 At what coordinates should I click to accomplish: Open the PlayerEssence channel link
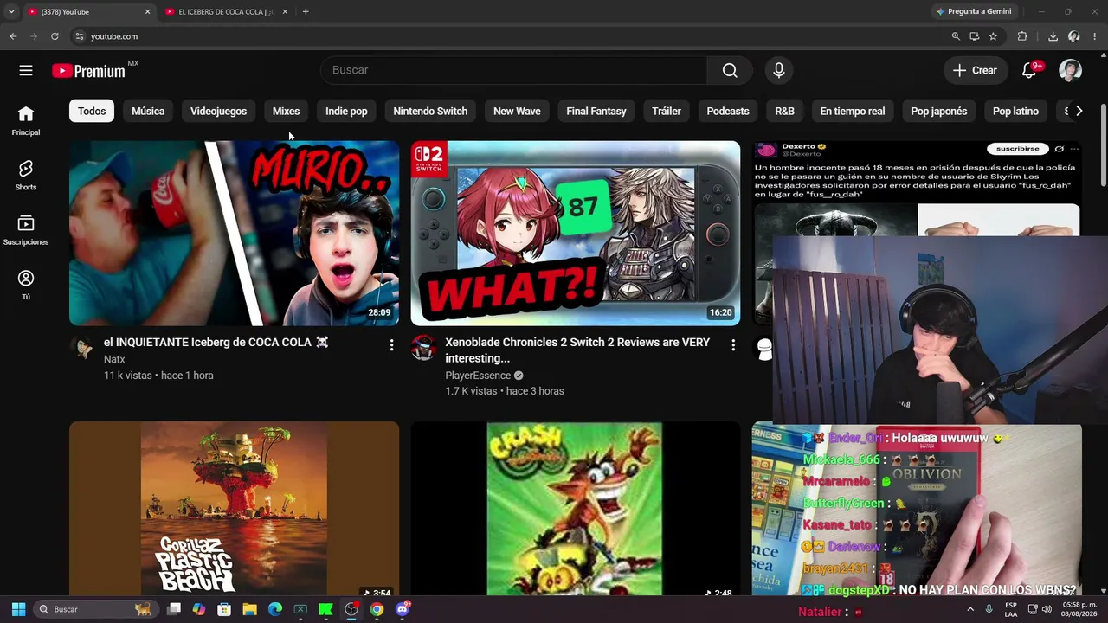point(478,376)
